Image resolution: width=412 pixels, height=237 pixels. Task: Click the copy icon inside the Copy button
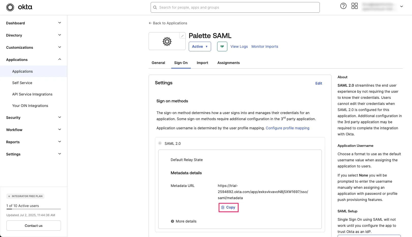223,207
